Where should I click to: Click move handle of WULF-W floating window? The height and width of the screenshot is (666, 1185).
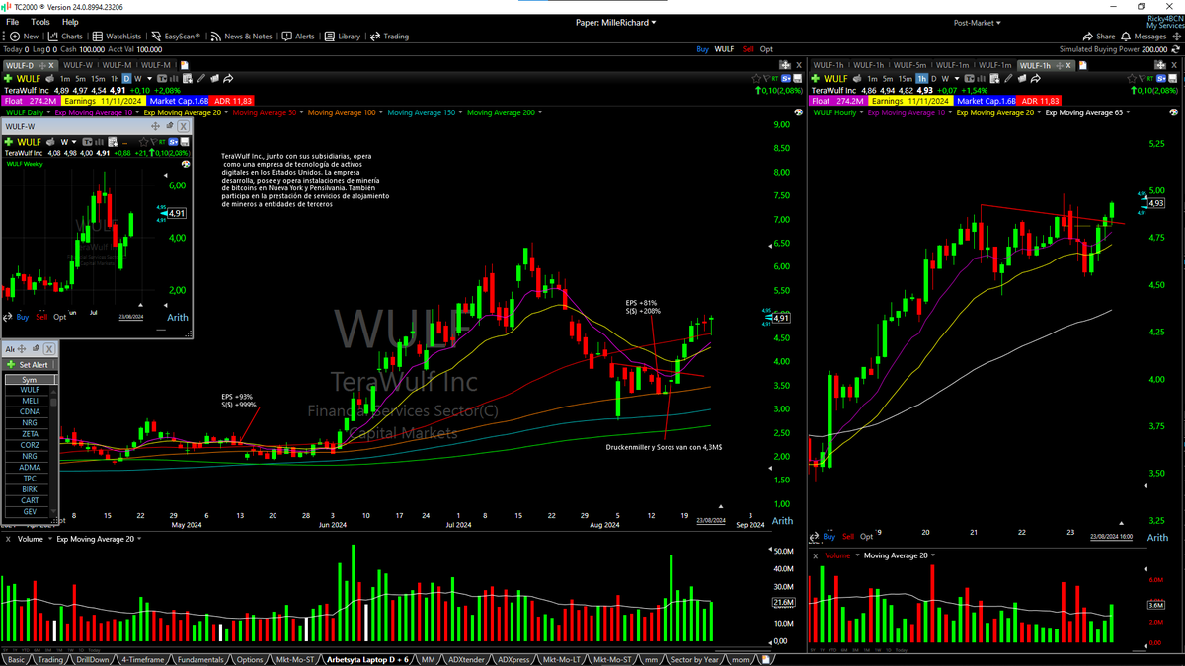click(155, 126)
